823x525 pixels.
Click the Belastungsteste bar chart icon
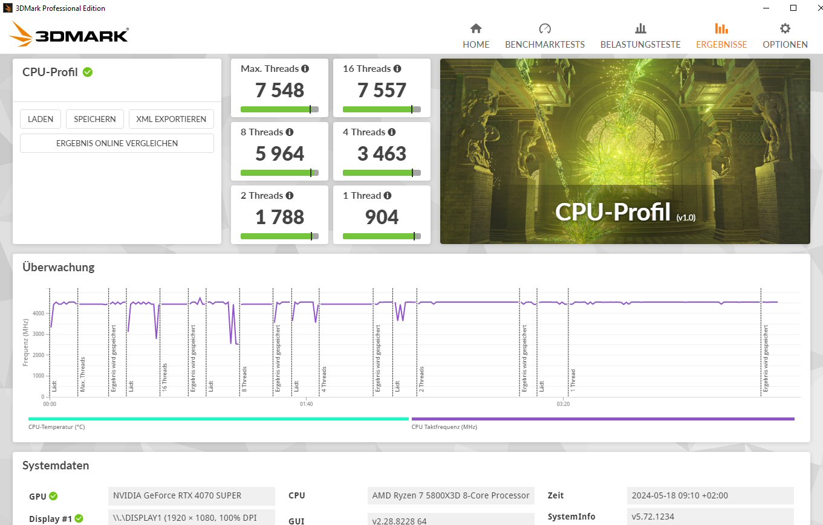coord(640,28)
